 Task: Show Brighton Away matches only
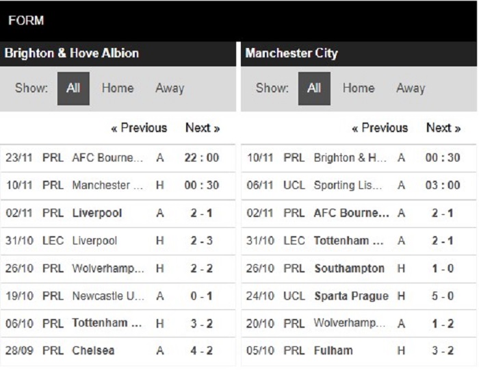[x=170, y=88]
